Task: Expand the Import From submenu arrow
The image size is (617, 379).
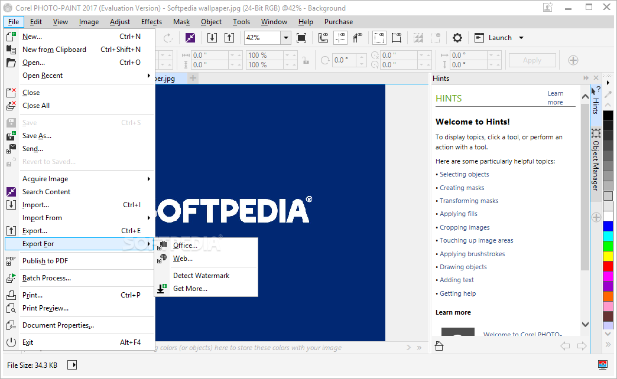Action: pos(149,218)
